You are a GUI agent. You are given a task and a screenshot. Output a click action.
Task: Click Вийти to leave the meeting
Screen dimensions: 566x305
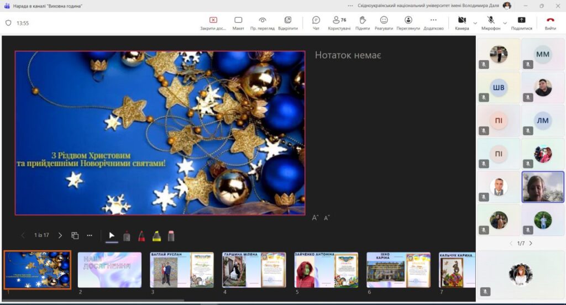550,23
